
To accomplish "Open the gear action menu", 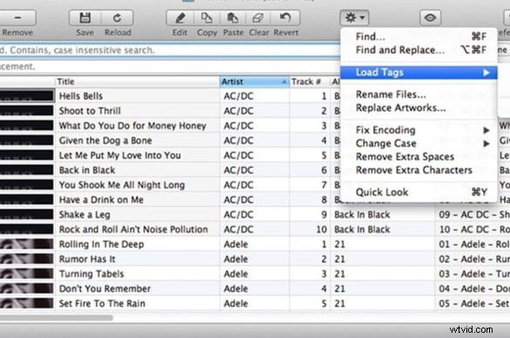I will (x=355, y=17).
